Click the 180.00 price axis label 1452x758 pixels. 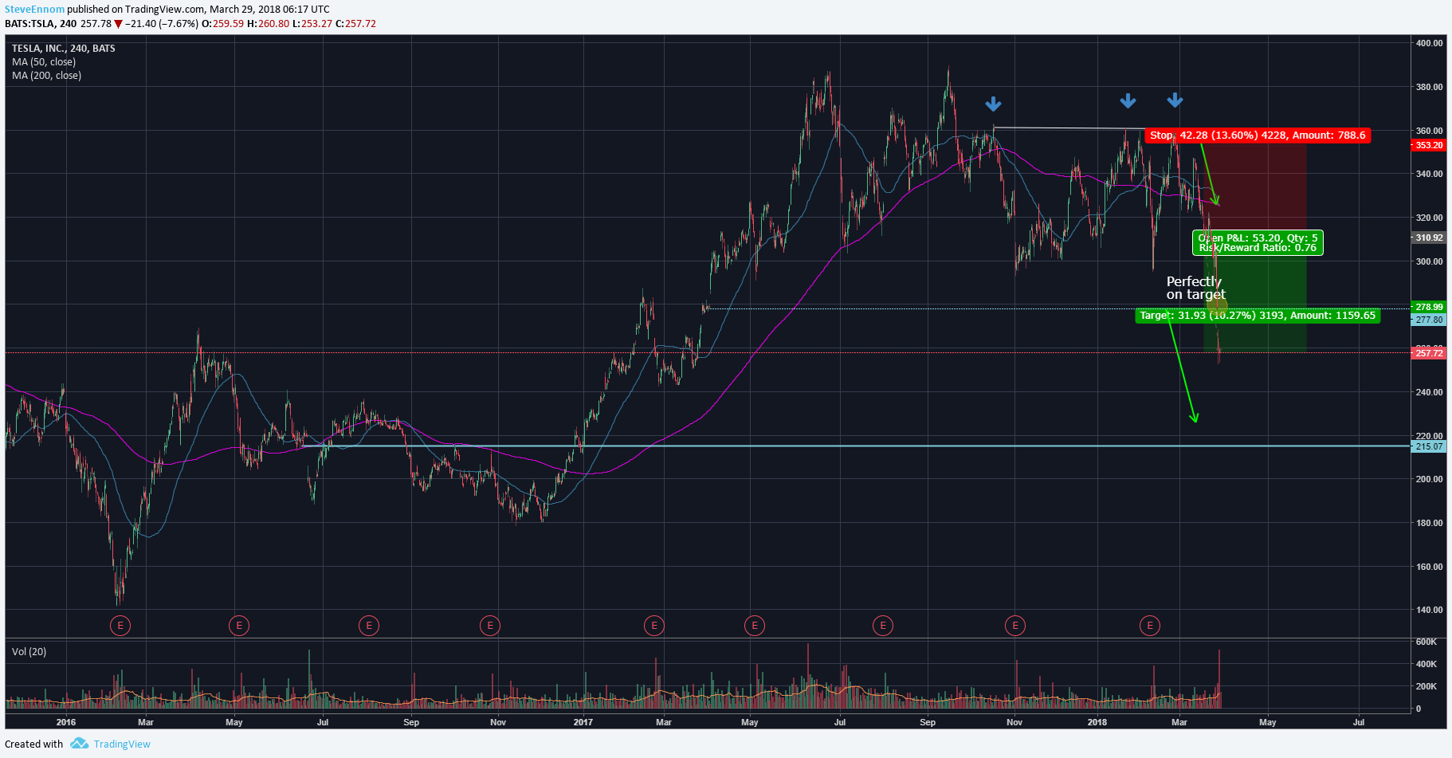point(1429,523)
